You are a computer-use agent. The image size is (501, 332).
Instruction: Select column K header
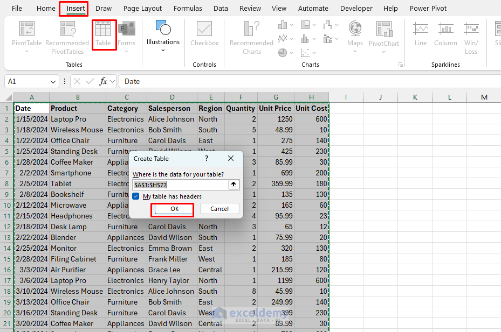pyautogui.click(x=415, y=97)
